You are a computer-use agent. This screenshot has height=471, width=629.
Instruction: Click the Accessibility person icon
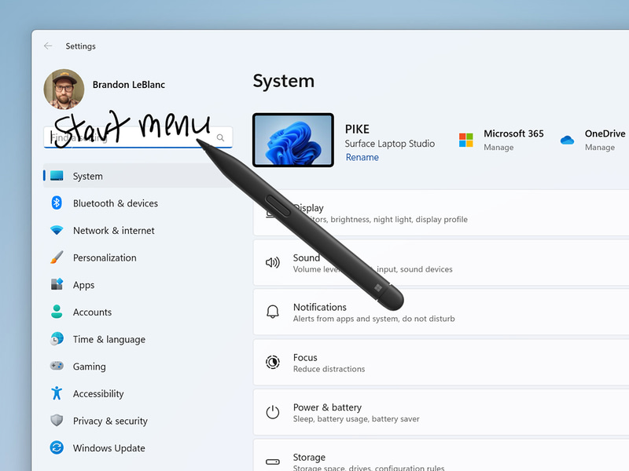[x=56, y=393]
